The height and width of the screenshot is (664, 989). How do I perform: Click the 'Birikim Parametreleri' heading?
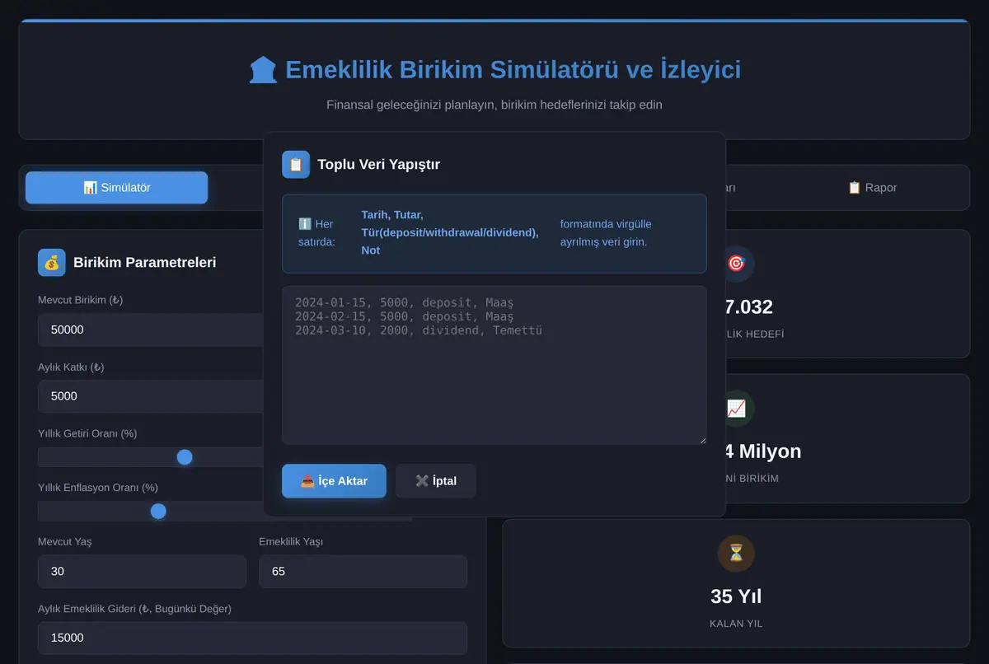pyautogui.click(x=145, y=263)
